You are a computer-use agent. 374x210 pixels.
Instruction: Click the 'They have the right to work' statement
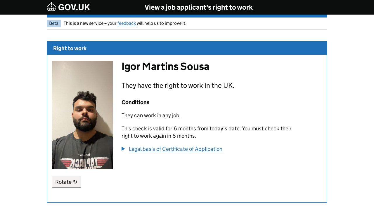tap(178, 85)
